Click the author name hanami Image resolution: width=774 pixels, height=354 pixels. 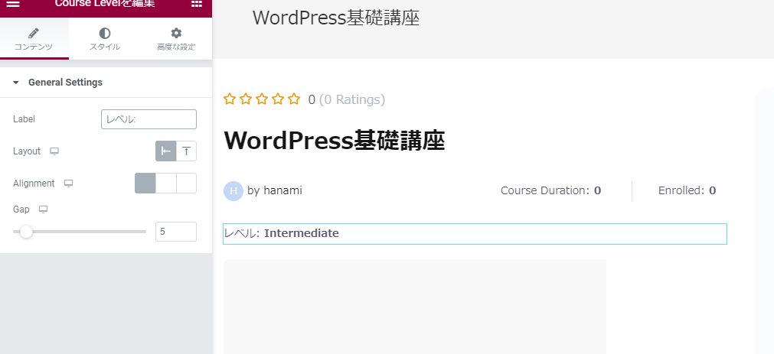tap(282, 190)
